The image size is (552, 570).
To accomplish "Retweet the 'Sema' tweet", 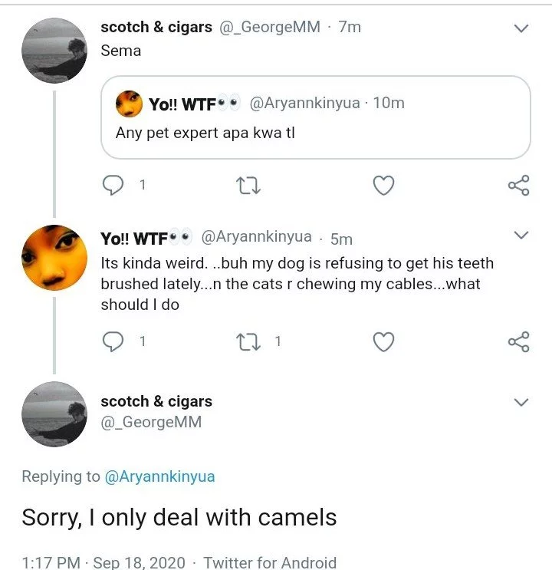I will [248, 186].
